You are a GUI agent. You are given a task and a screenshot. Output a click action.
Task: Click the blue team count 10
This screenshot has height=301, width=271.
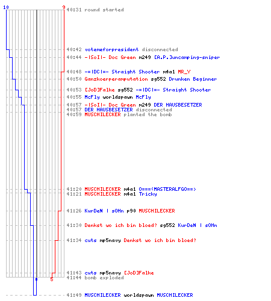coord(6,7)
